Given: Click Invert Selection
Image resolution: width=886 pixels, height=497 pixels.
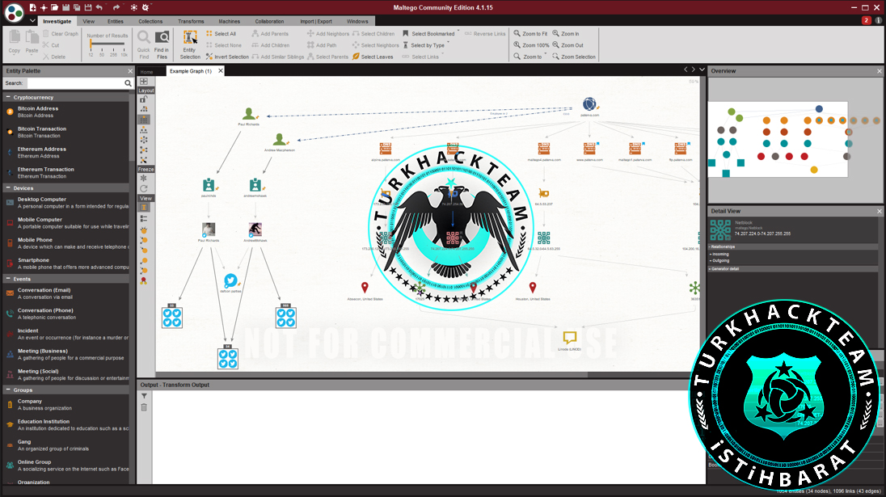Looking at the screenshot, I should click(227, 57).
